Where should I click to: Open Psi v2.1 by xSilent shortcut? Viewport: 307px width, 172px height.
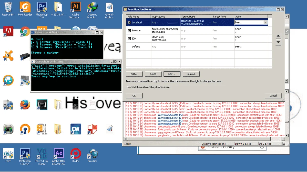click(x=42, y=157)
